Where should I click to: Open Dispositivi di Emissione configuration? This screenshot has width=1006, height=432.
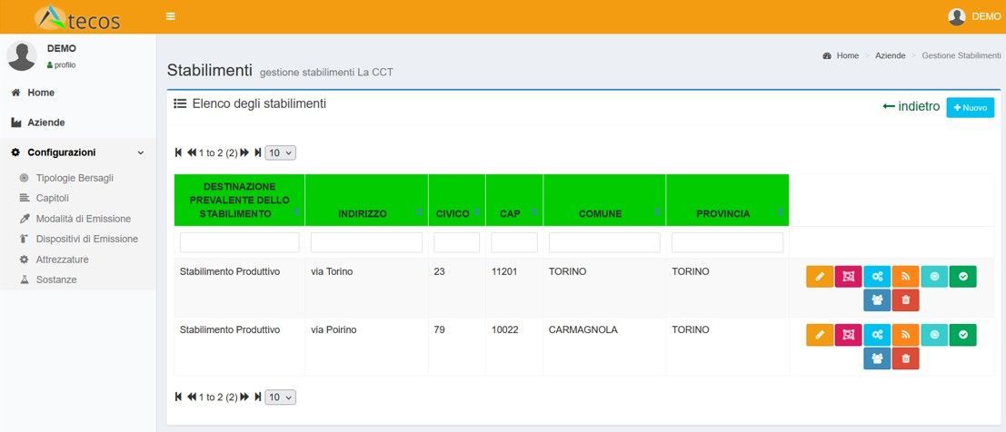click(x=86, y=239)
